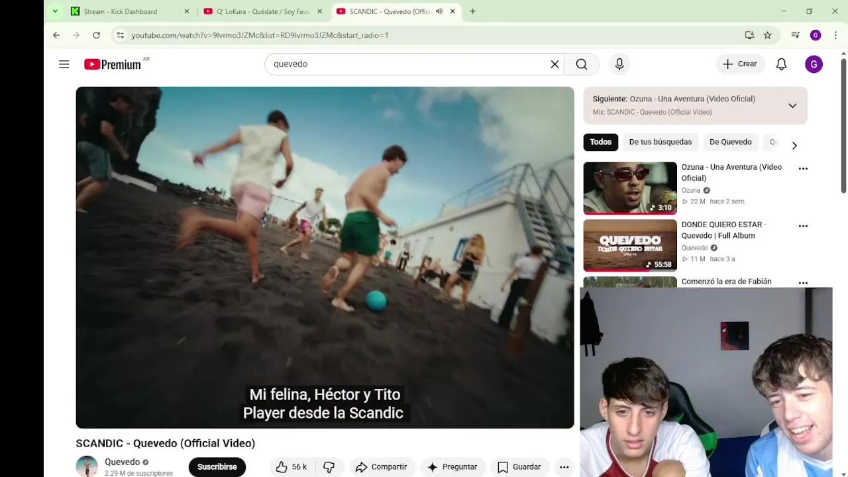
Task: Click the Compartir button
Action: click(x=381, y=467)
